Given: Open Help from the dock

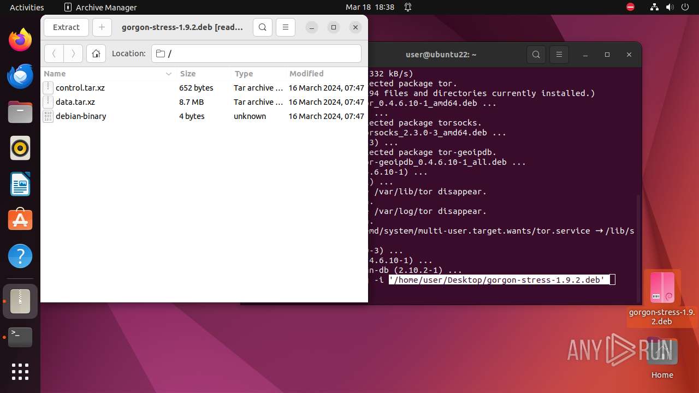Looking at the screenshot, I should click(x=20, y=256).
